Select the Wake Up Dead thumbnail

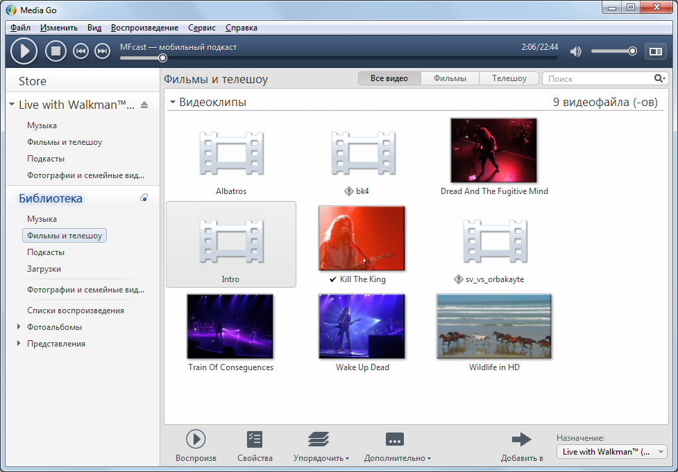[x=362, y=326]
